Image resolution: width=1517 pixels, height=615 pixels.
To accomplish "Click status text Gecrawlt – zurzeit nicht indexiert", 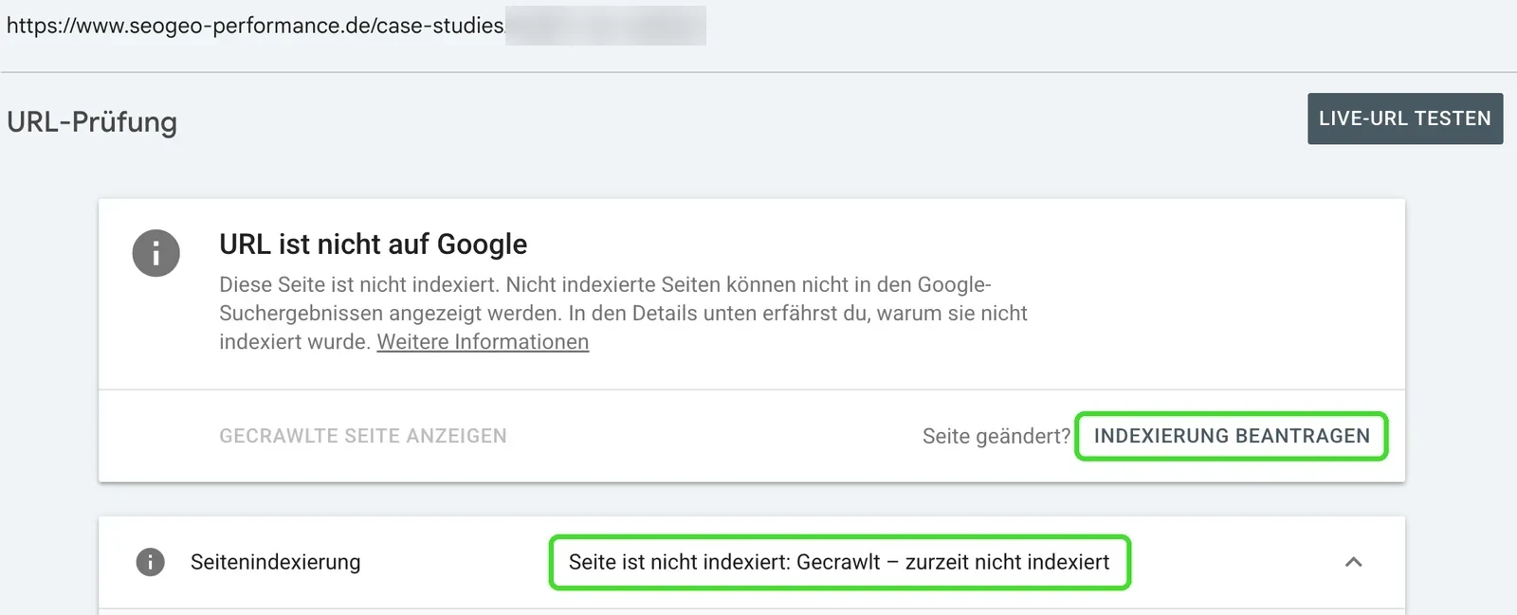I will [953, 562].
